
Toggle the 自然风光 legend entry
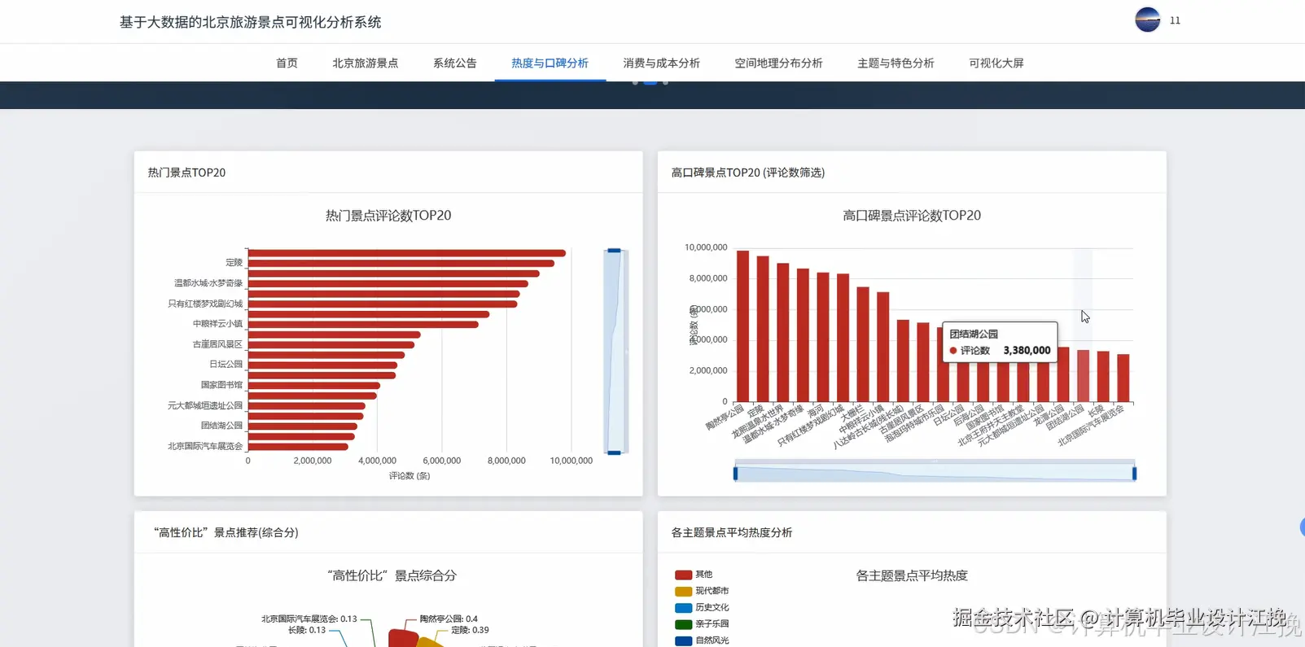pyautogui.click(x=702, y=640)
